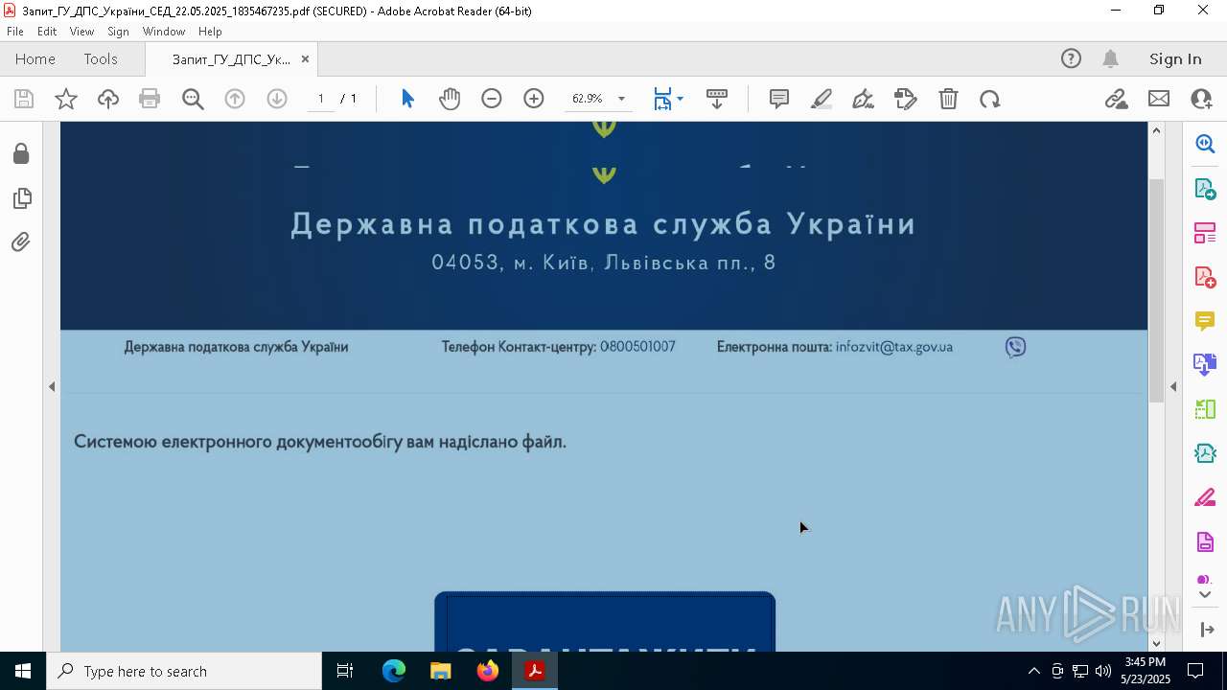Open Create PDF tool in right pane
Screen dimensions: 1227x690
pos(1205,276)
